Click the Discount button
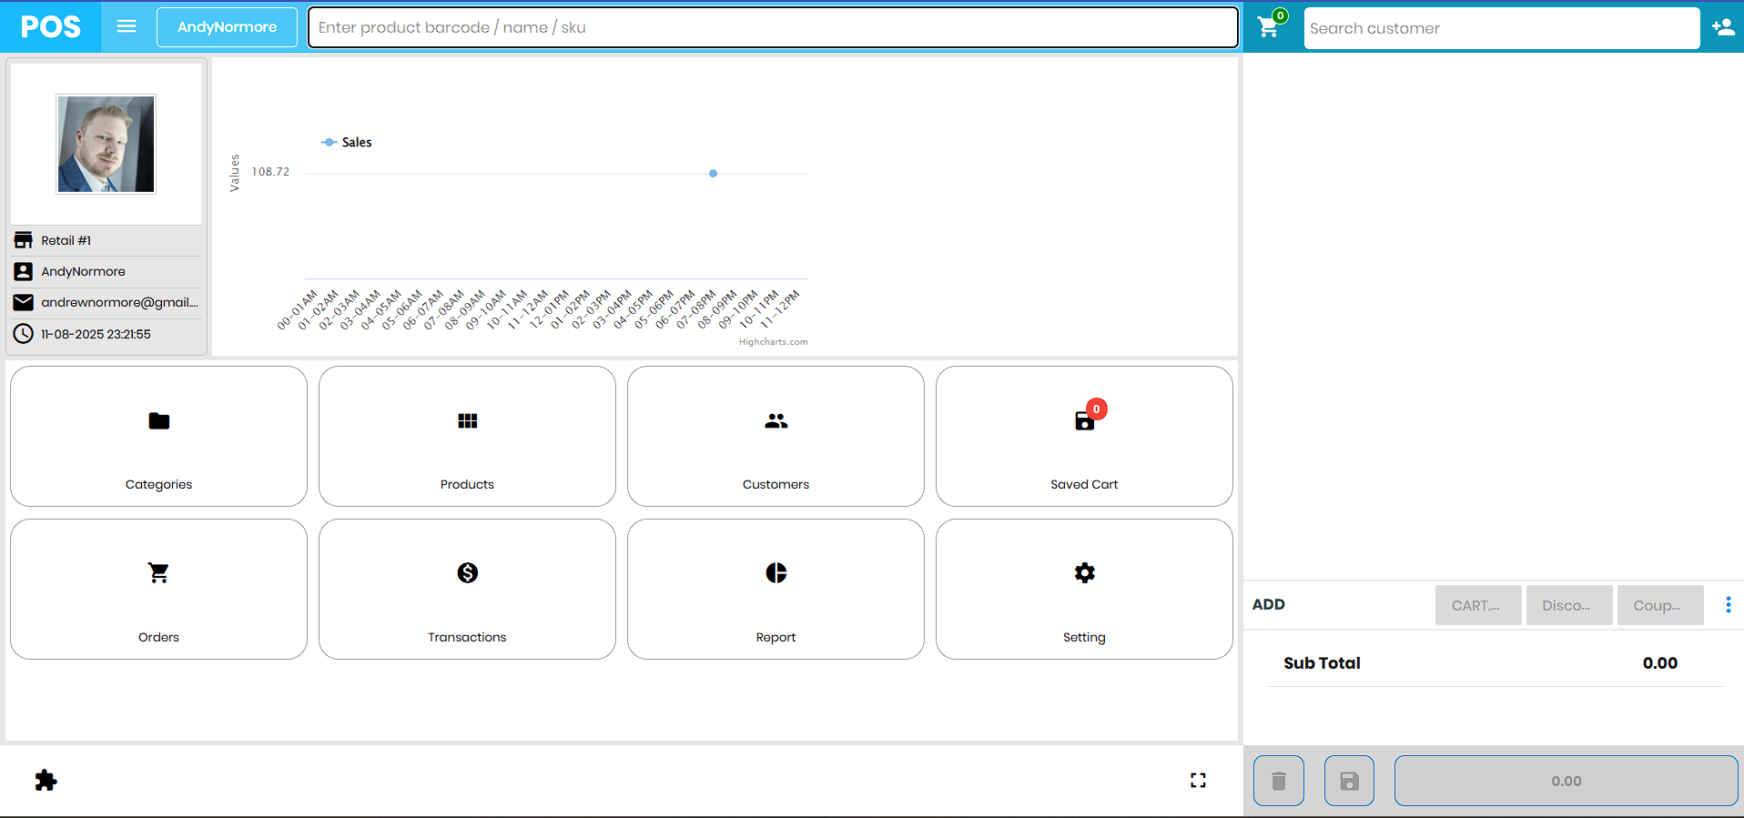This screenshot has width=1744, height=818. click(1568, 605)
